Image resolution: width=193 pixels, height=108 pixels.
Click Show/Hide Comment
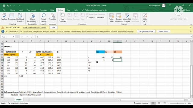[96, 14]
